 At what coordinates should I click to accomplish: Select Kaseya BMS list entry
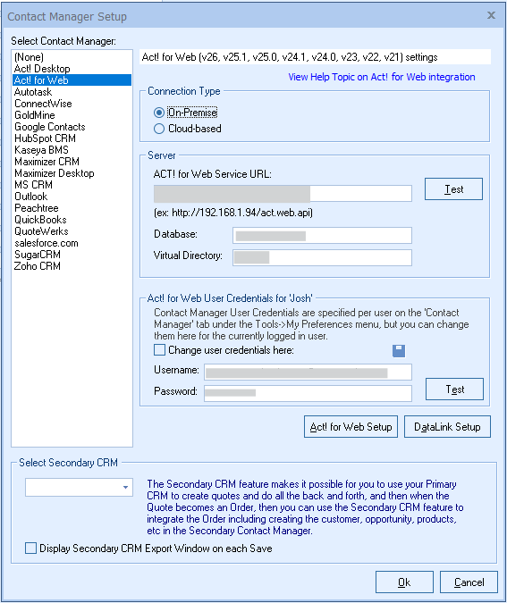click(72, 149)
